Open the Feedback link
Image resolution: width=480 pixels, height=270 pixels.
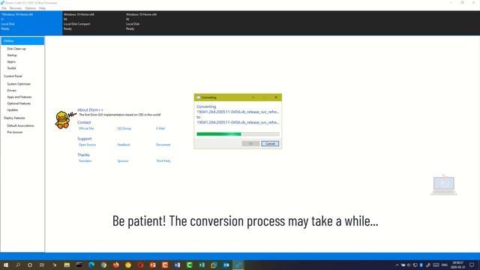pos(124,145)
